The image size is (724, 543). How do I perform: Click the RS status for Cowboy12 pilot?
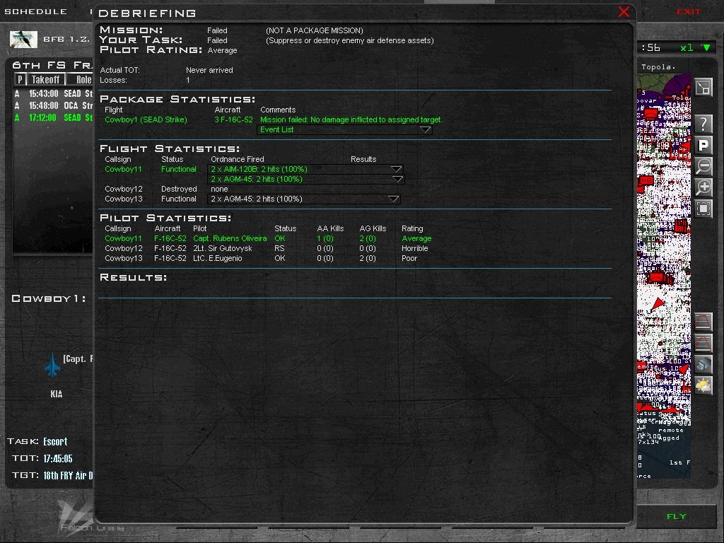(279, 248)
